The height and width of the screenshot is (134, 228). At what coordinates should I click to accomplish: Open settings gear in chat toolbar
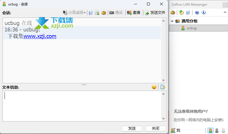pyautogui.click(x=104, y=13)
